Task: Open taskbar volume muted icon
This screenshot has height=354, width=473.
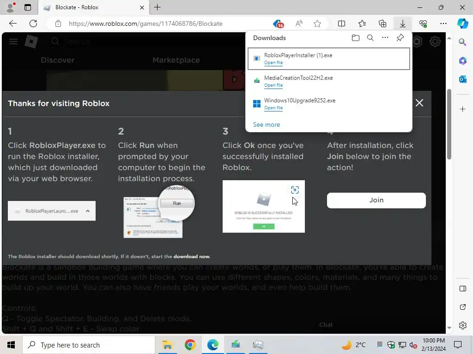Action: coord(413,345)
